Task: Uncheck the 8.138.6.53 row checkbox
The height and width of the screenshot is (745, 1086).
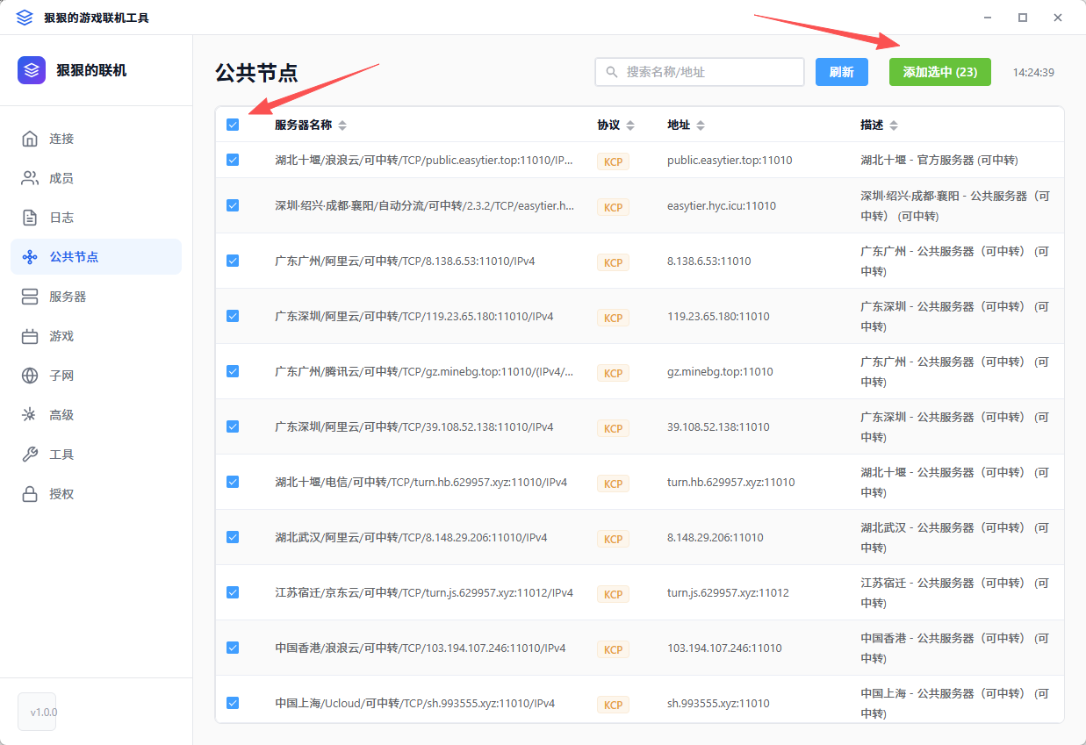Action: 233,261
